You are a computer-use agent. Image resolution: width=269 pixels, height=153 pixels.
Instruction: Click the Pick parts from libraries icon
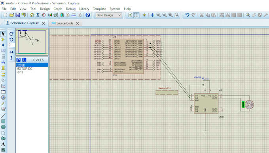coord(248,15)
